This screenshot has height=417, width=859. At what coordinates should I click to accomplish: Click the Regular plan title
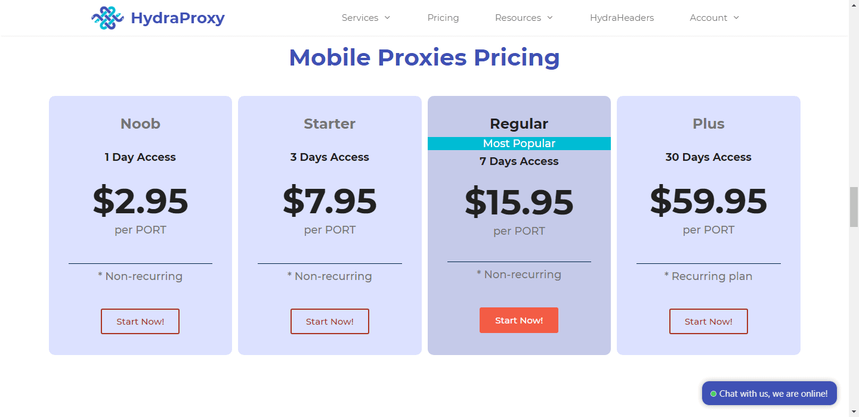pyautogui.click(x=519, y=124)
